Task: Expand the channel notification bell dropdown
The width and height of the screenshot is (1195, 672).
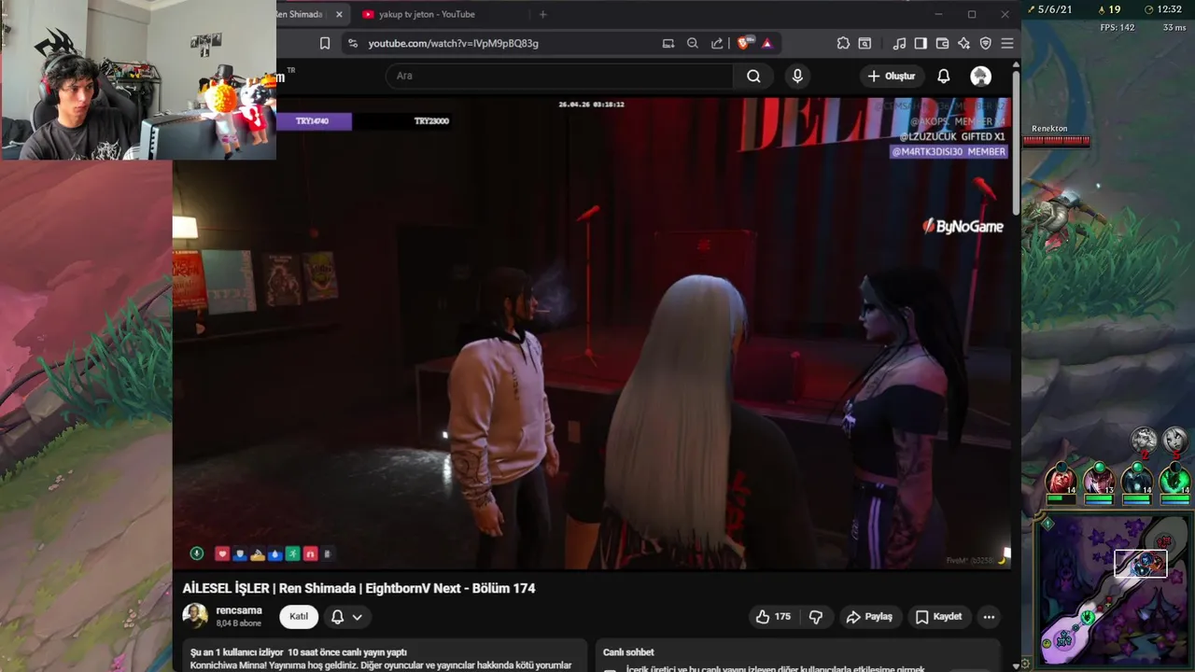Action: [x=347, y=617]
